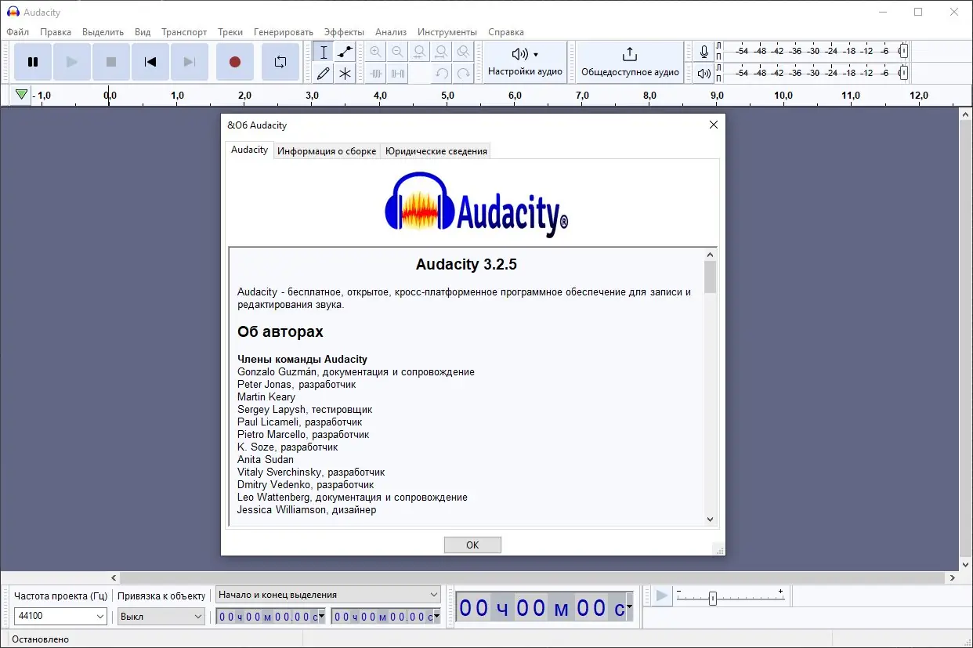
Task: Click the Play button in transport toolbar
Action: pyautogui.click(x=72, y=62)
